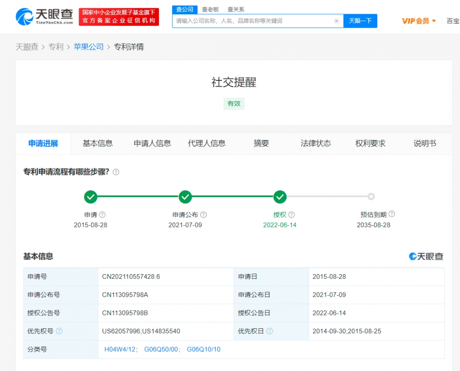Screen dimensions: 460x371
Task: Click the help icon next to 申请公布 step
Action: (x=203, y=214)
